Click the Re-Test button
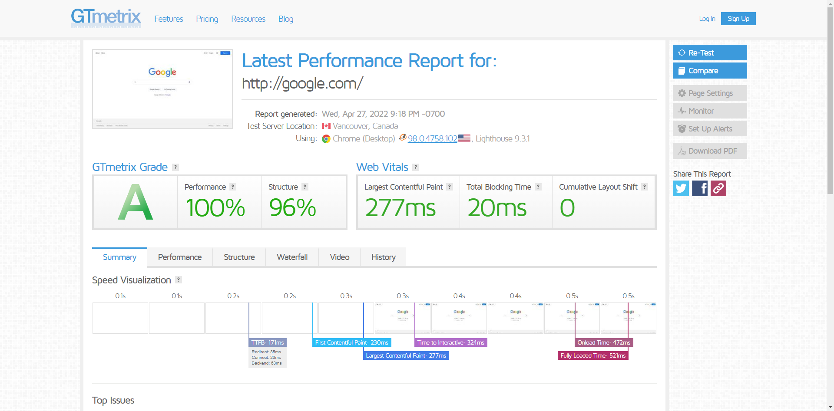This screenshot has width=834, height=411. tap(710, 53)
